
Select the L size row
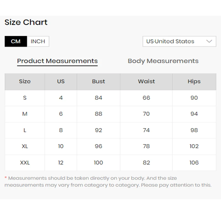tap(25, 130)
